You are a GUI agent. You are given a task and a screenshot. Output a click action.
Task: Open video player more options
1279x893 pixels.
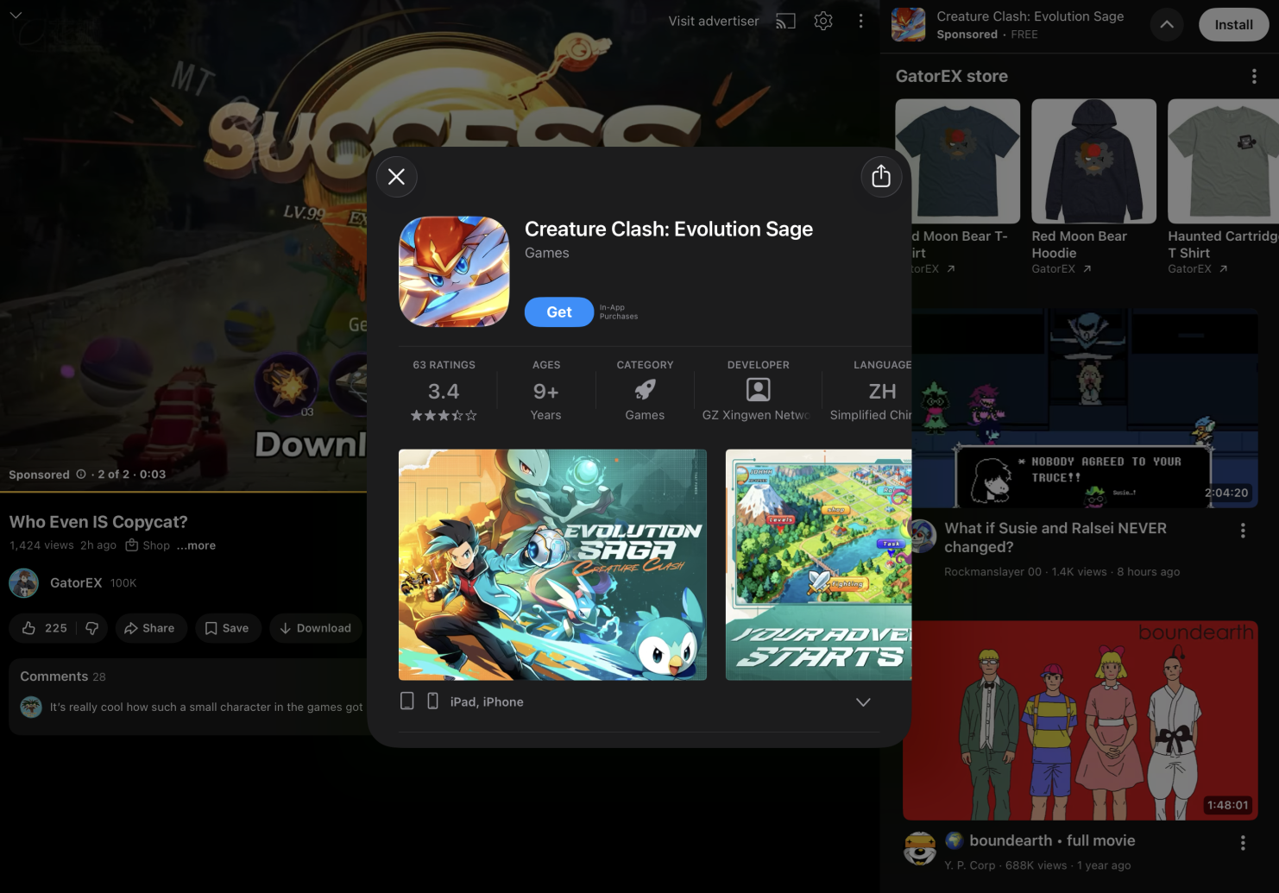[x=860, y=21]
